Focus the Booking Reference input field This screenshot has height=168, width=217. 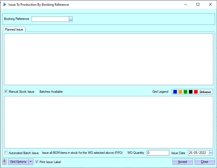point(50,19)
